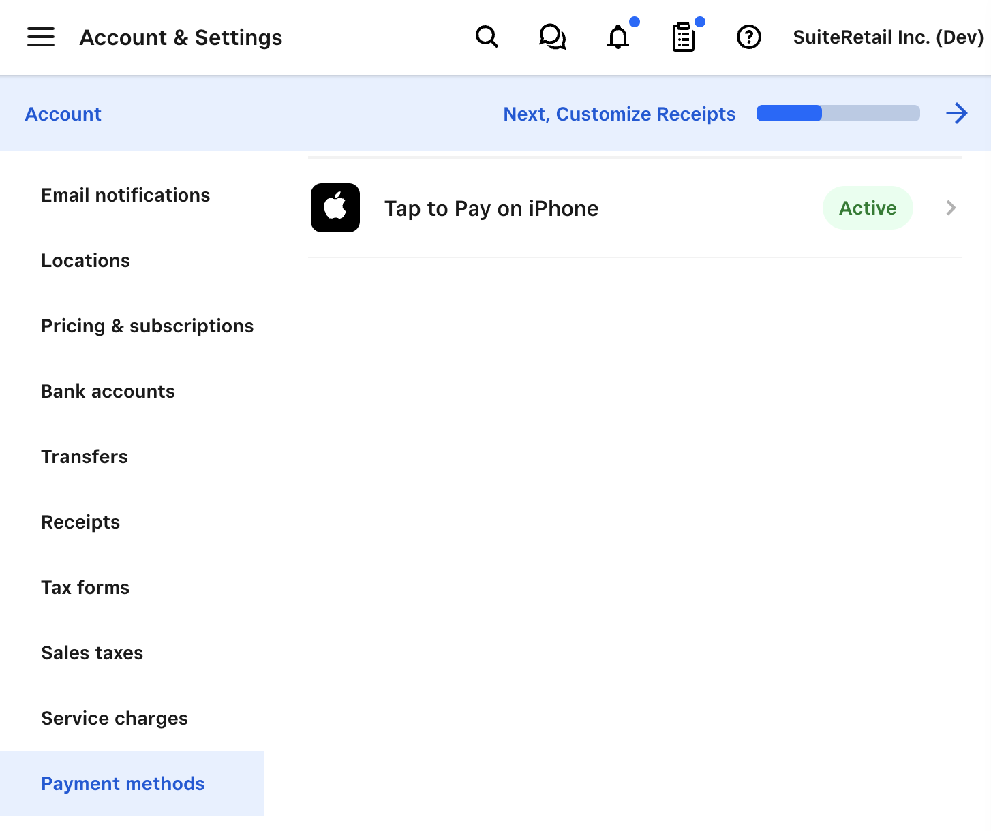
Task: Open the clipboard setup tasks icon
Action: (684, 37)
